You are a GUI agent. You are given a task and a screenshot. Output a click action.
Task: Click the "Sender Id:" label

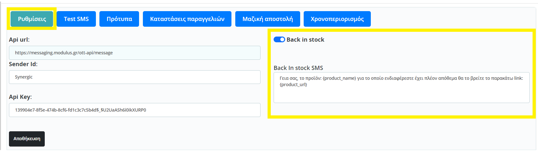pos(23,64)
